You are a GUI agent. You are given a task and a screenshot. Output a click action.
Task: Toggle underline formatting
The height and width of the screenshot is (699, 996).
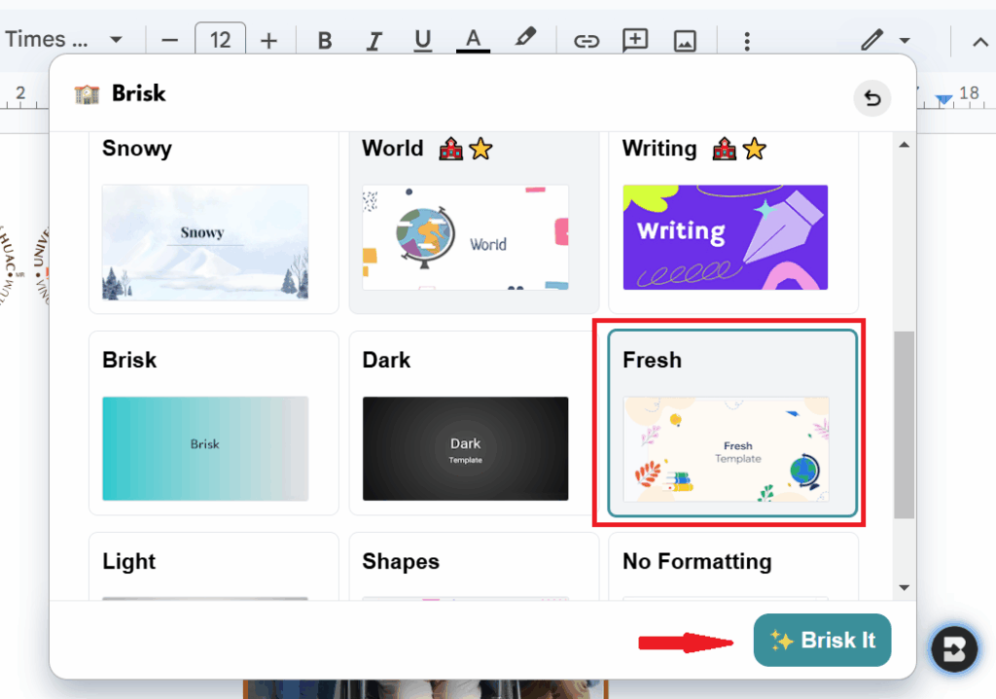pos(422,40)
